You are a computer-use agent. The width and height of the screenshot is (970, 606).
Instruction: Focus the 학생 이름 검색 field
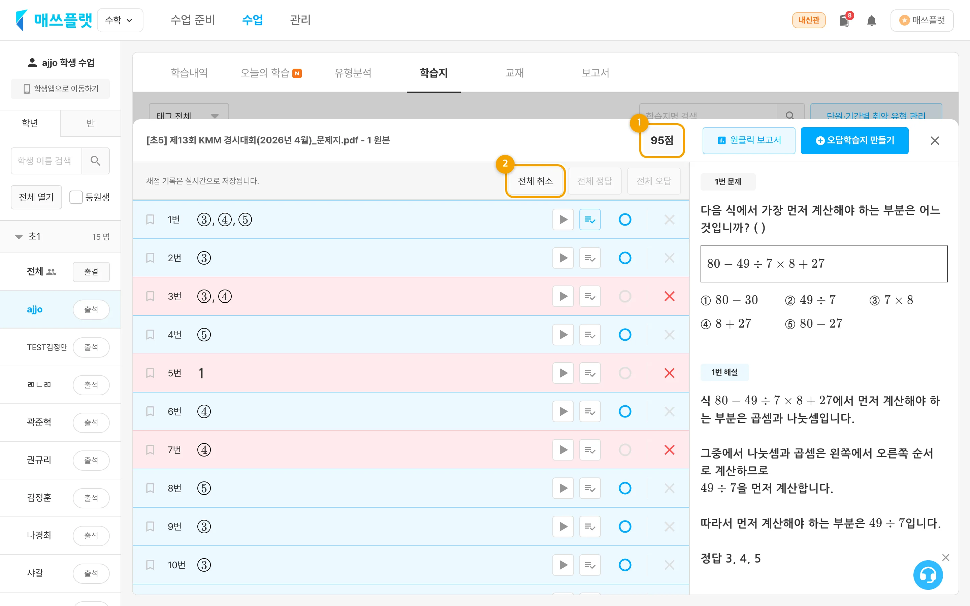tap(46, 161)
